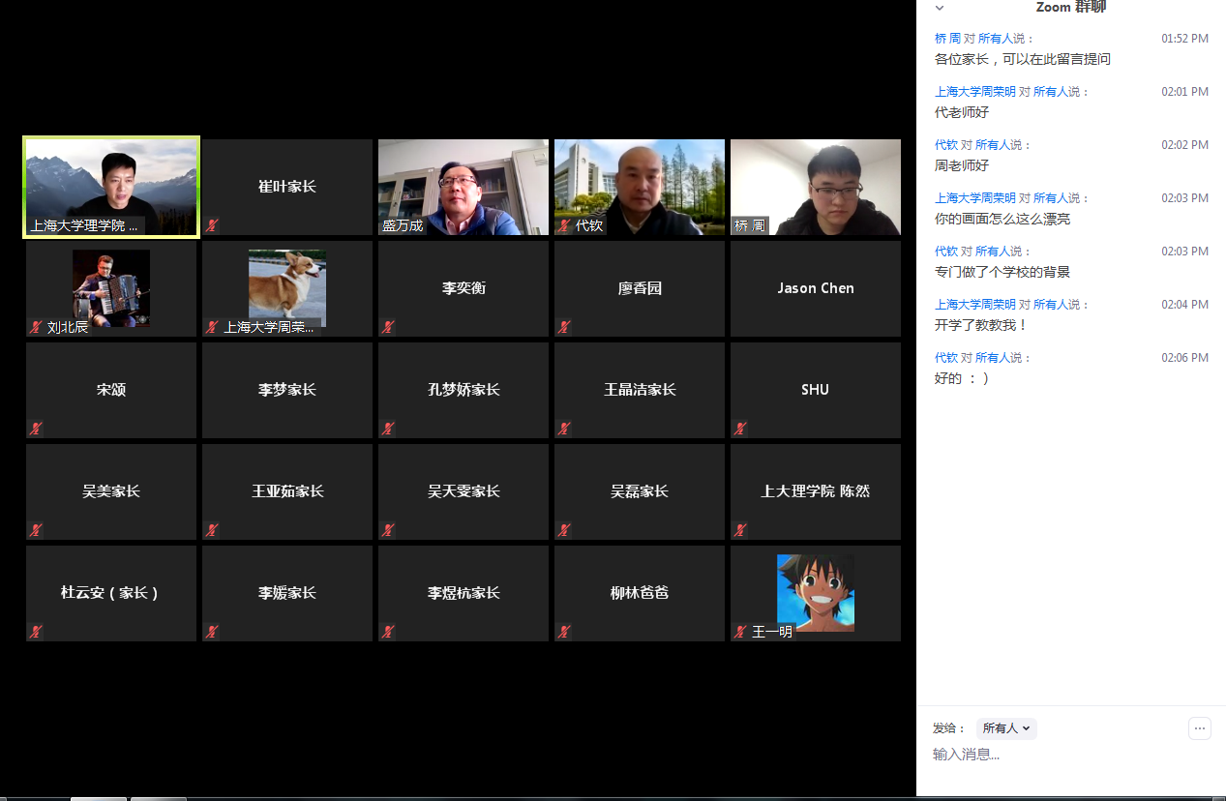Viewport: 1226px width, 801px height.
Task: Select 盛万成's video tile
Action: (463, 187)
